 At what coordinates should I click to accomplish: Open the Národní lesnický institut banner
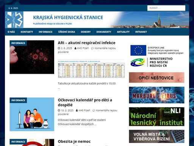coord(156,117)
